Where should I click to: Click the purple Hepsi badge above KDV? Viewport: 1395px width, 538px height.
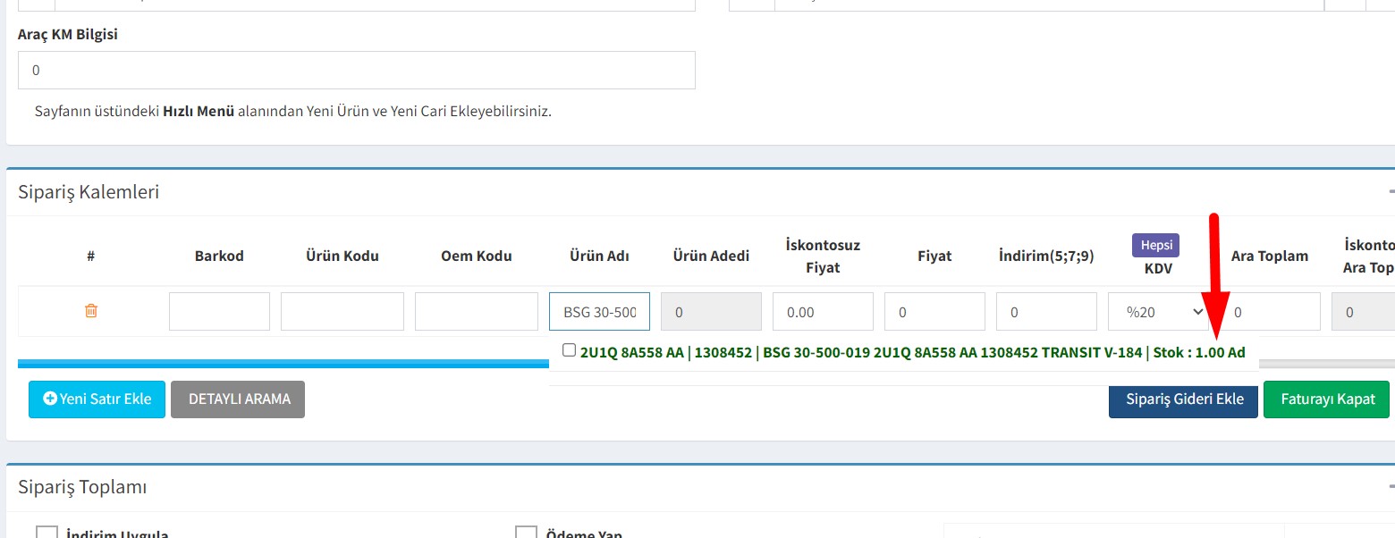pyautogui.click(x=1155, y=245)
